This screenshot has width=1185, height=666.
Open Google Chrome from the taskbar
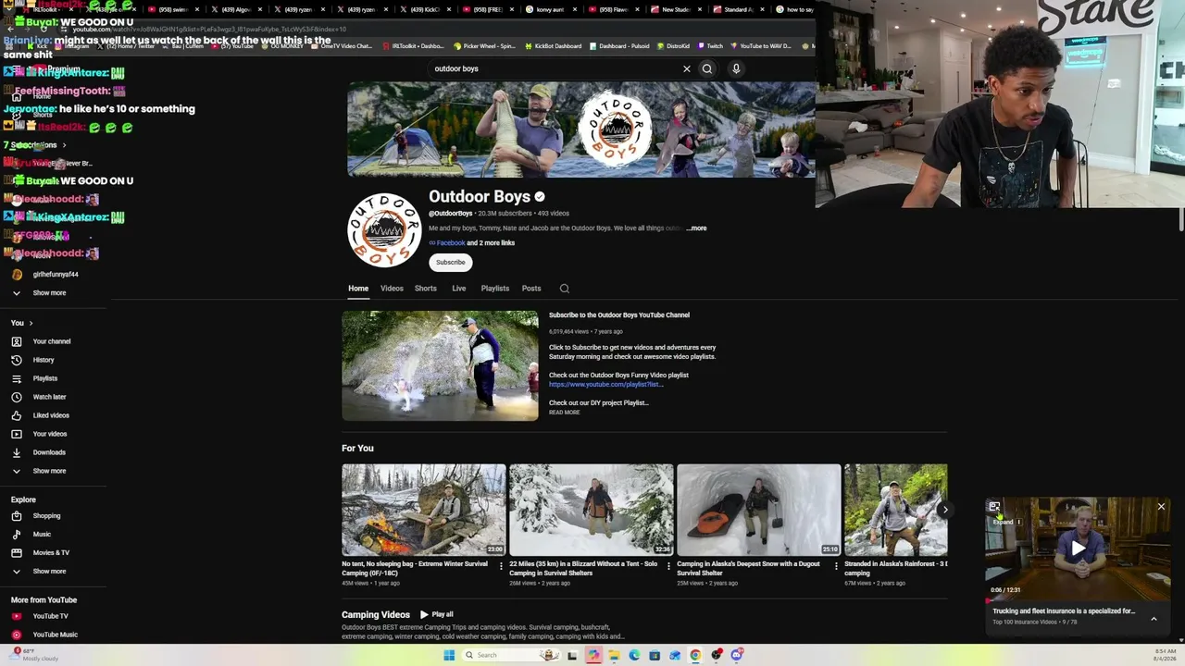[695, 655]
